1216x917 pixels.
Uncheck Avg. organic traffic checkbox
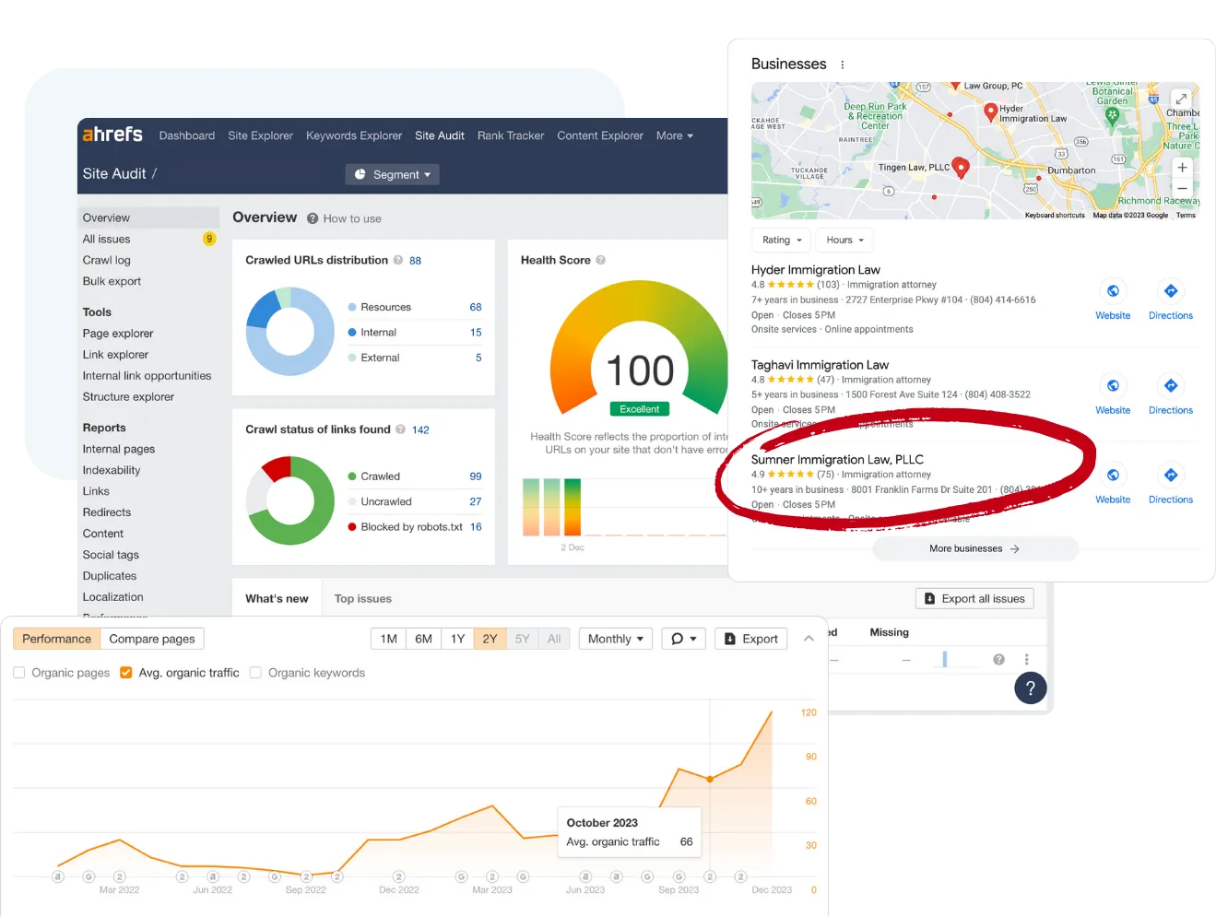click(126, 673)
